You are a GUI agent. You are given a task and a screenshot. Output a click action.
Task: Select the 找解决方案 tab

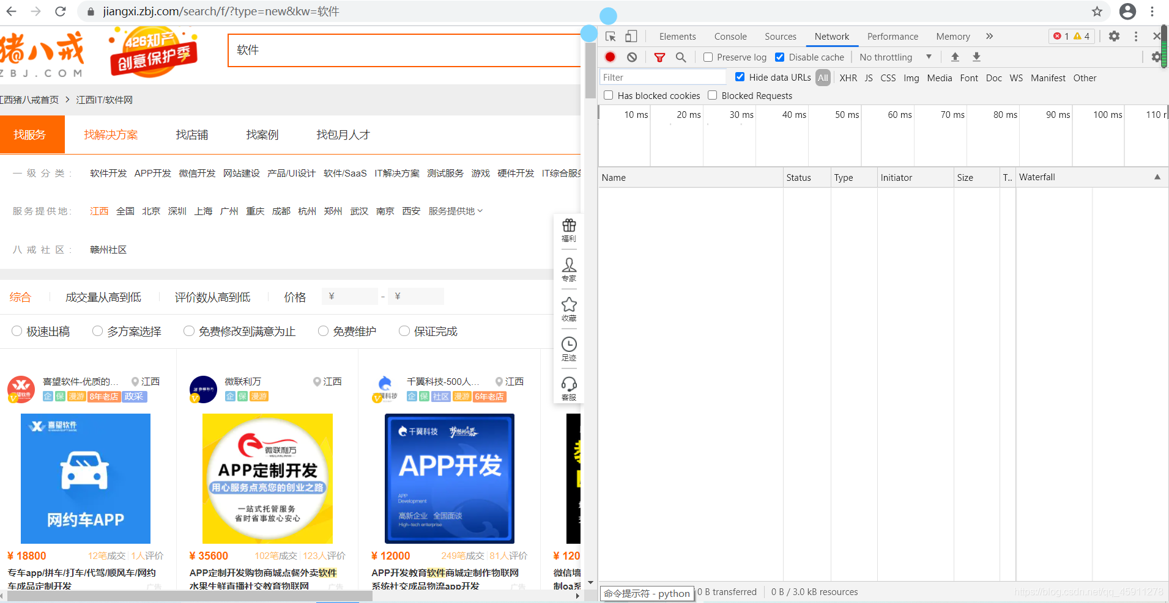point(111,134)
